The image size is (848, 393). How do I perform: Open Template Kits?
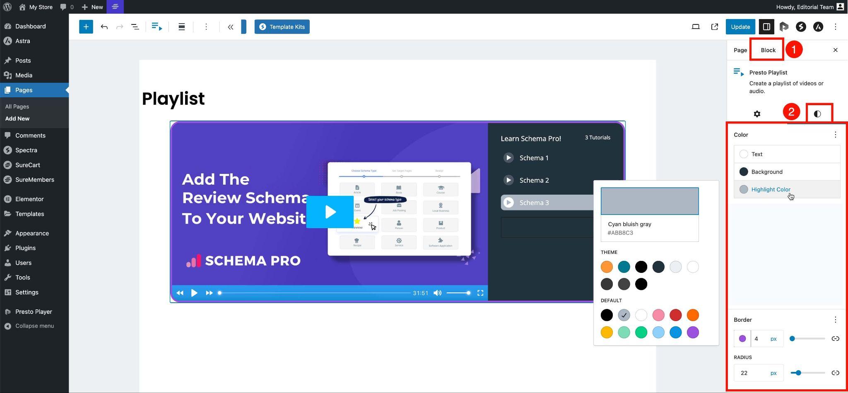point(282,27)
